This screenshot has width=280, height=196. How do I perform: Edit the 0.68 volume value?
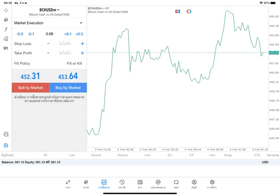49,34
